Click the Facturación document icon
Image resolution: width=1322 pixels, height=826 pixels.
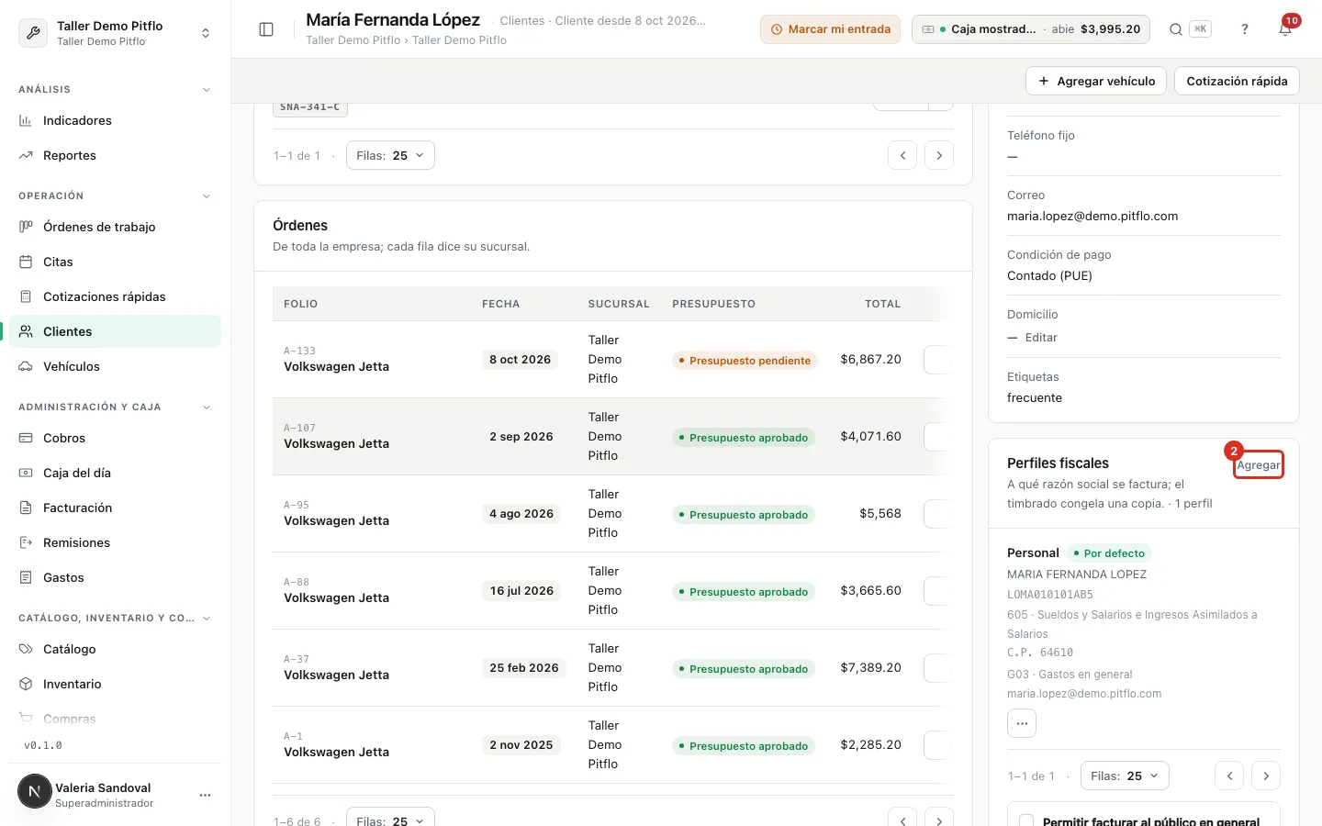click(x=26, y=508)
